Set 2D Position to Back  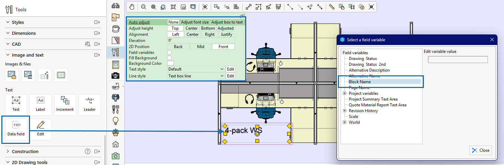[178, 47]
